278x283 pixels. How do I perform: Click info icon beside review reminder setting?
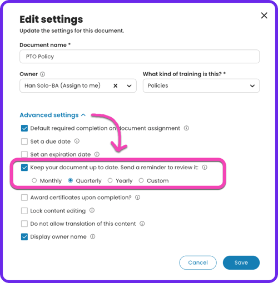(205, 168)
